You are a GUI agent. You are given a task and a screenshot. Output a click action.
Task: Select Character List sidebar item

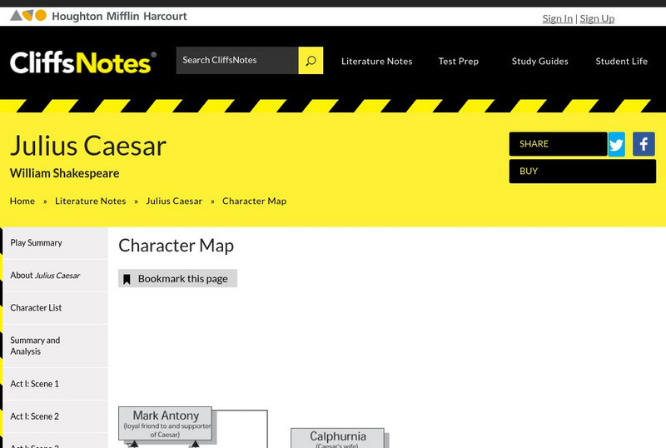coord(55,308)
